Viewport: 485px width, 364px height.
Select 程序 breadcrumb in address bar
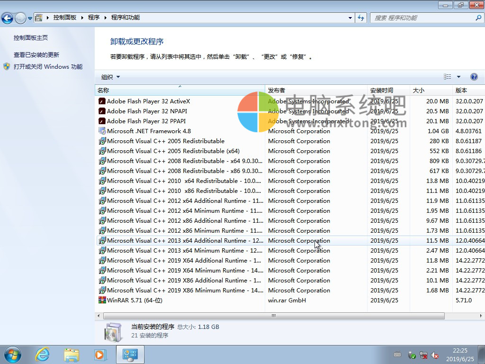pos(94,18)
